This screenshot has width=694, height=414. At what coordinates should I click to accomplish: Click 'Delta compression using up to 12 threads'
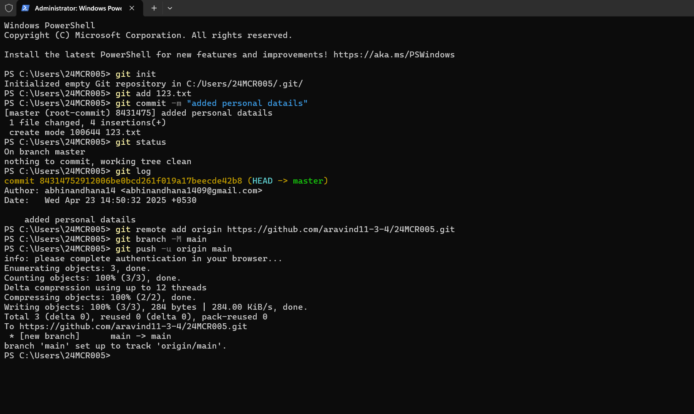click(x=105, y=288)
